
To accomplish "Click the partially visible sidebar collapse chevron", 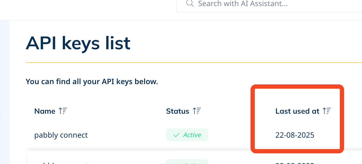I will [x=1, y=116].
